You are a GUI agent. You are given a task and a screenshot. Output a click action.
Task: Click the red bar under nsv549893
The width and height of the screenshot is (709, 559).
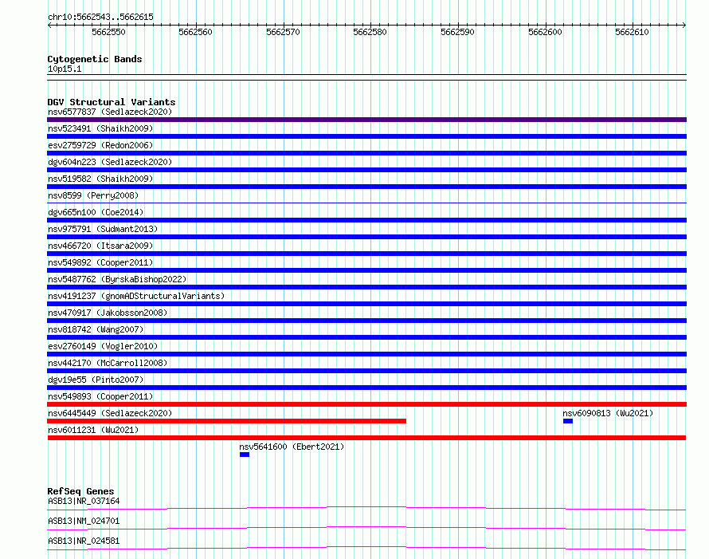366,404
